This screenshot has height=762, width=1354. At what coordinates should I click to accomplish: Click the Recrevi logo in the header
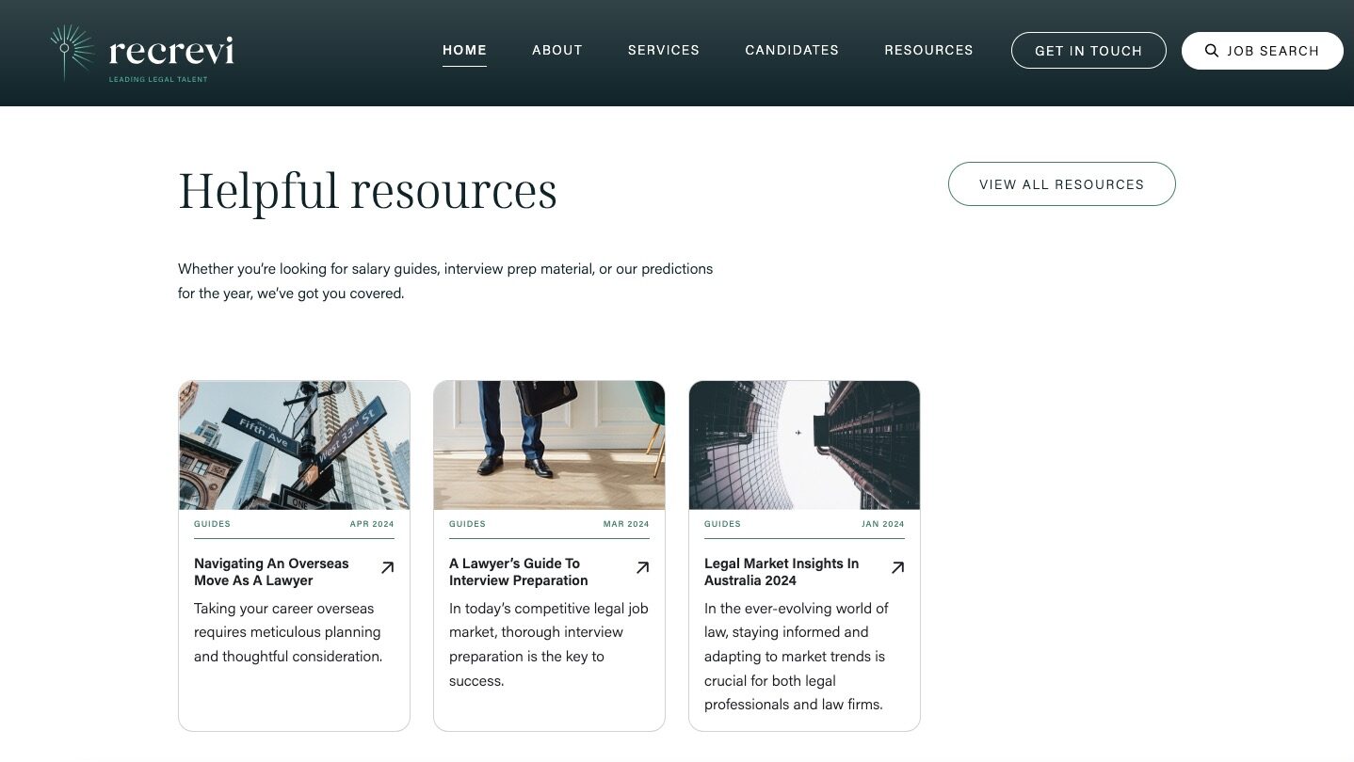pos(142,53)
